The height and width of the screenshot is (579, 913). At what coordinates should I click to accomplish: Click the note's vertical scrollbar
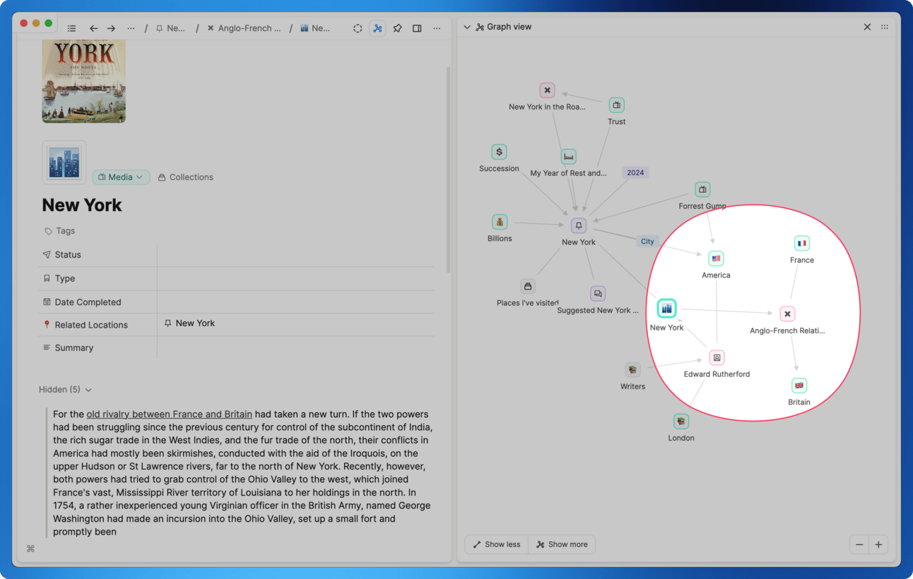point(448,169)
